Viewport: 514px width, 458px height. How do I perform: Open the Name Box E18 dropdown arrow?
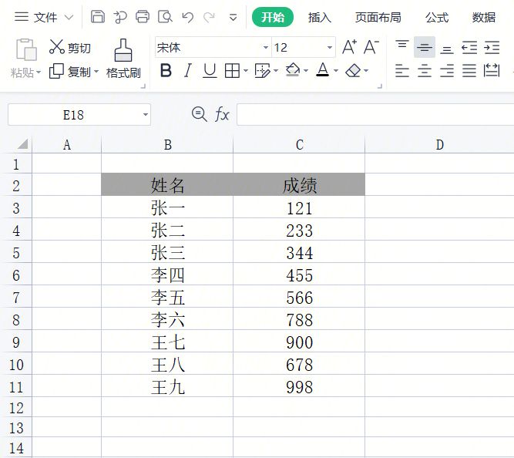(145, 114)
